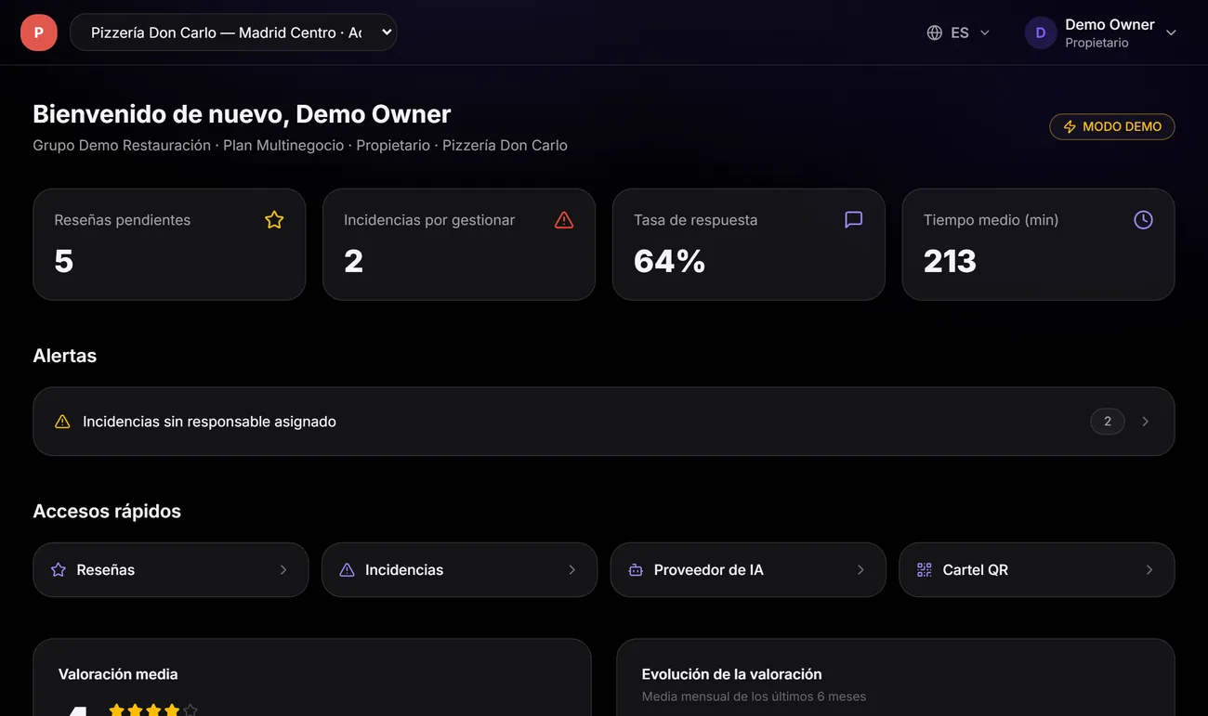Click the Media mensual de los últimos 6 meses text
This screenshot has height=716, width=1208.
click(755, 696)
